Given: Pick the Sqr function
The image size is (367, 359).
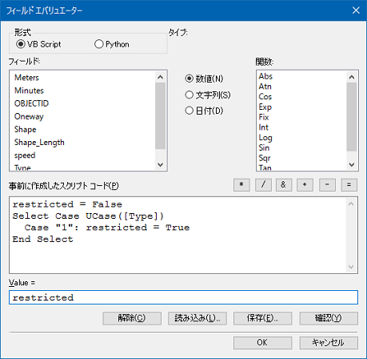Looking at the screenshot, I should pos(265,158).
